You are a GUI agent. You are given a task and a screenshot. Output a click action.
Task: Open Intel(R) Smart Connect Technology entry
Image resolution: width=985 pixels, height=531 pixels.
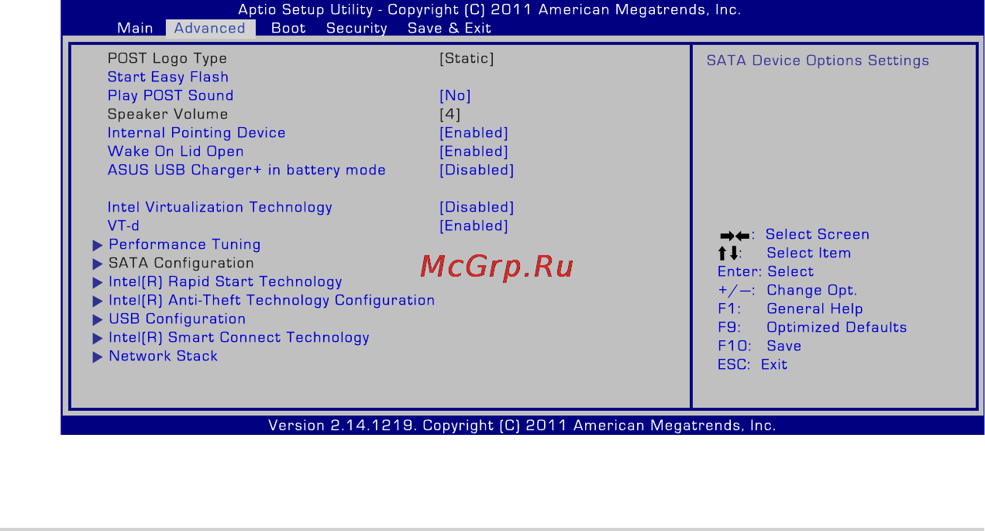click(239, 338)
